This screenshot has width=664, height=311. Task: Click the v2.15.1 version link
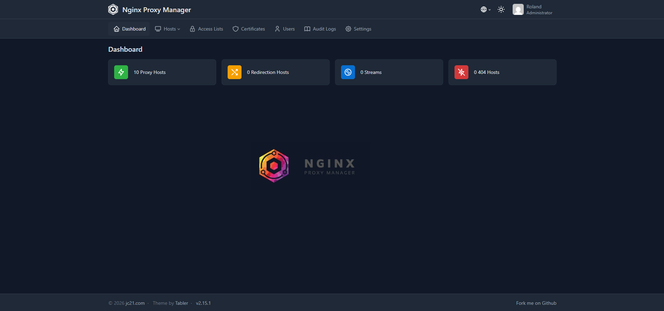pos(203,303)
